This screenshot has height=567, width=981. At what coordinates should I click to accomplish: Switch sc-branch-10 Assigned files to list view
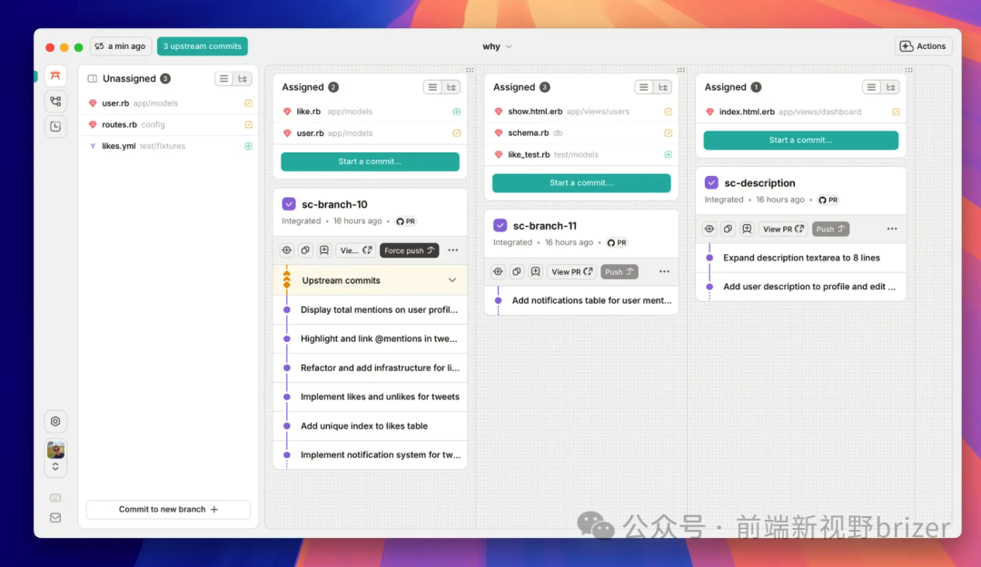coord(432,87)
